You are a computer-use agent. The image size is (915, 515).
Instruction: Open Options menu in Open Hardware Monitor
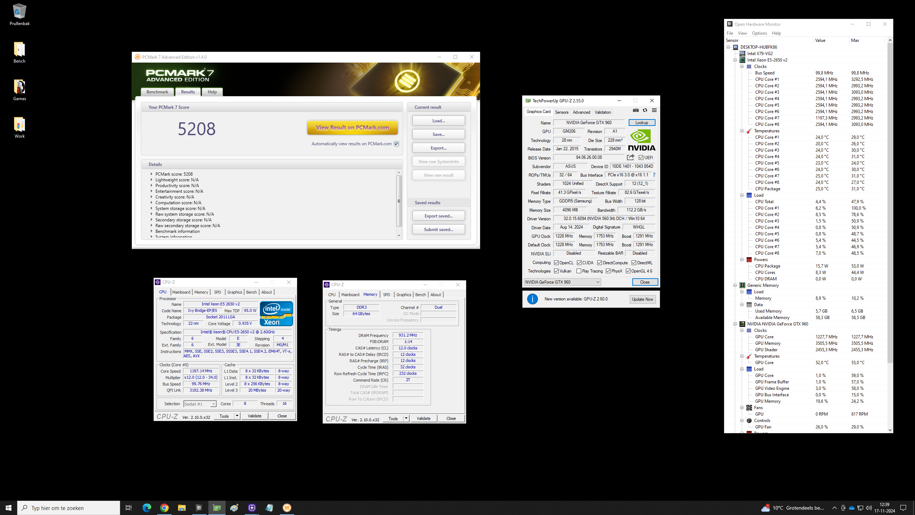pyautogui.click(x=759, y=33)
